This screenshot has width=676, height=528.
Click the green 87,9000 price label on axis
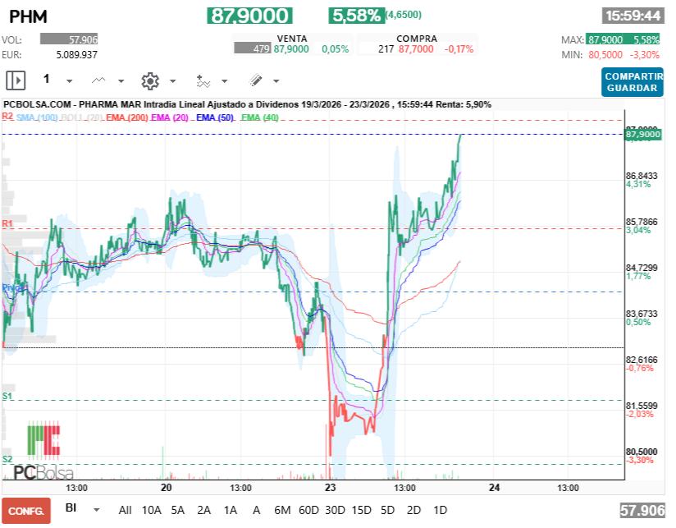tap(642, 134)
